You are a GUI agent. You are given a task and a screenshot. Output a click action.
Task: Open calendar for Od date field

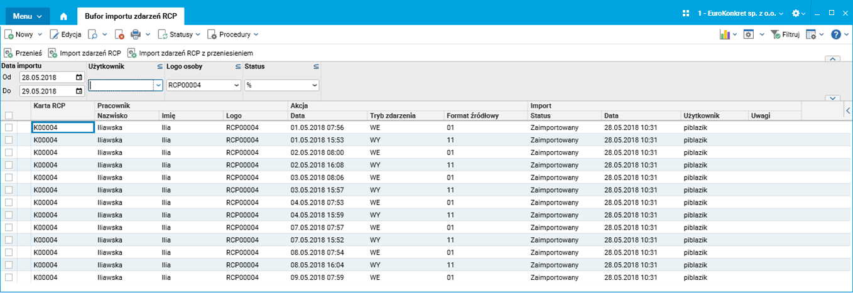pos(79,77)
